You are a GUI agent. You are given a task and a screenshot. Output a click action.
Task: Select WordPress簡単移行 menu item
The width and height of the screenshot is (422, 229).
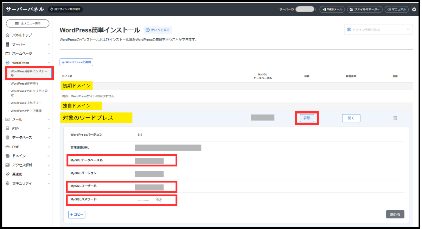25,83
